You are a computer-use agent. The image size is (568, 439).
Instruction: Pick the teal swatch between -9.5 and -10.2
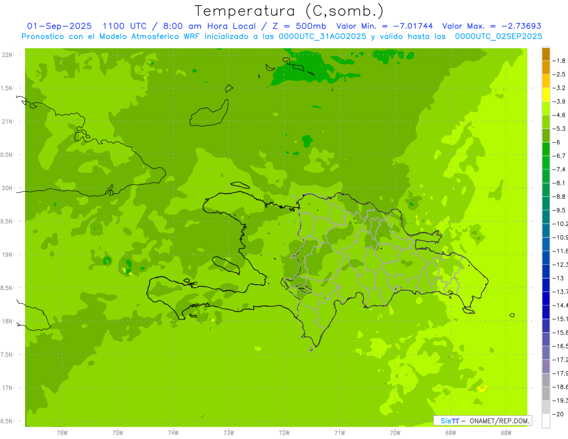coord(546,217)
